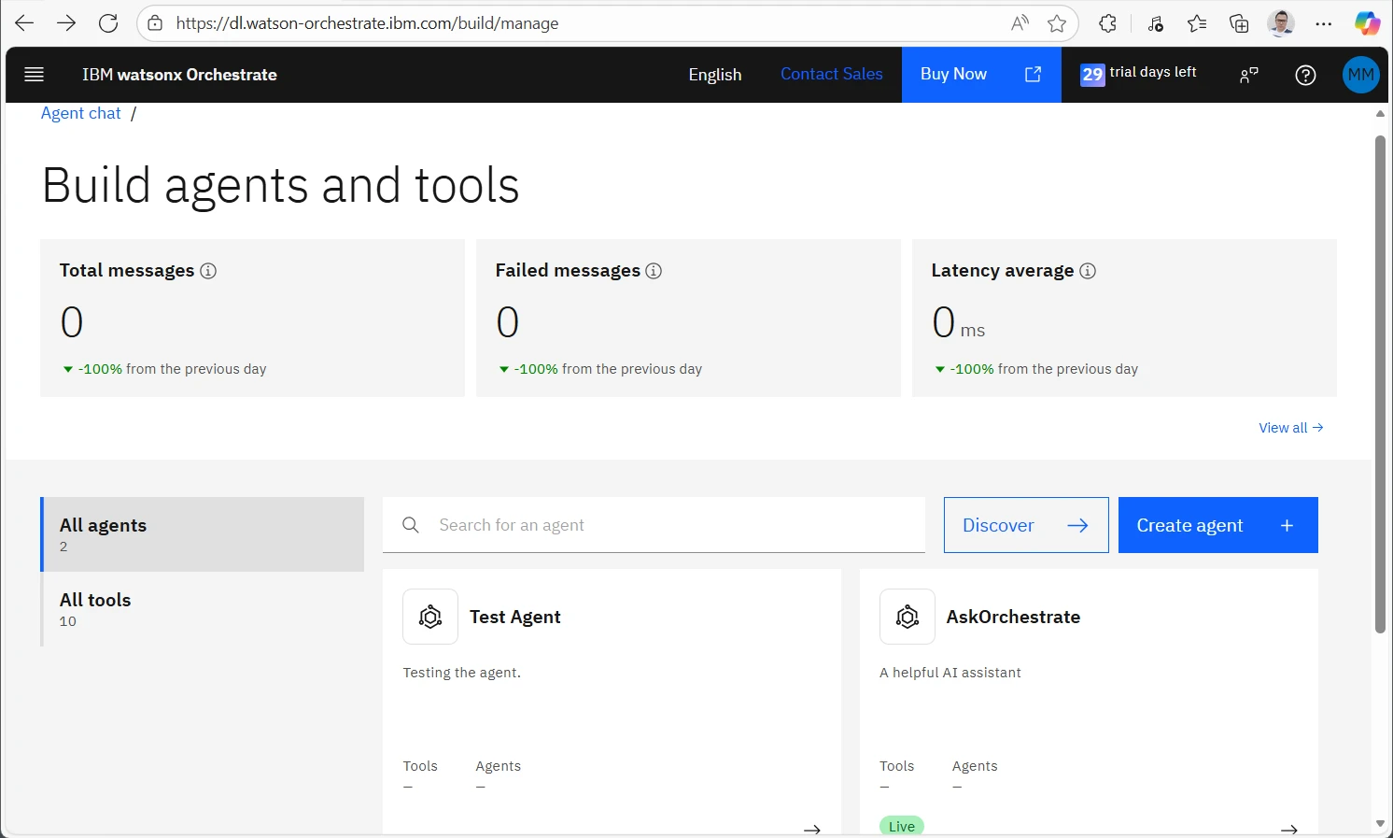
Task: Open the hamburger navigation menu
Action: coord(35,75)
